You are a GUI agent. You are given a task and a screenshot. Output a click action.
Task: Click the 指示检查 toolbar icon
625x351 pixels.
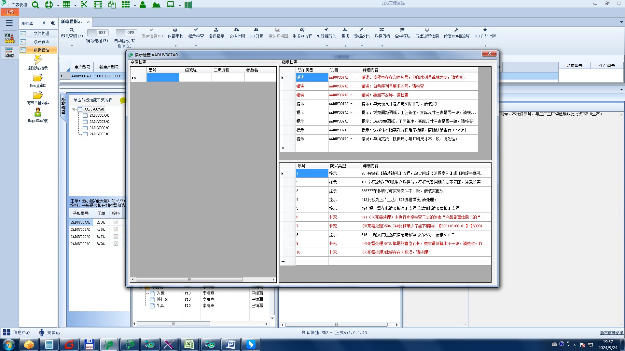tap(196, 30)
